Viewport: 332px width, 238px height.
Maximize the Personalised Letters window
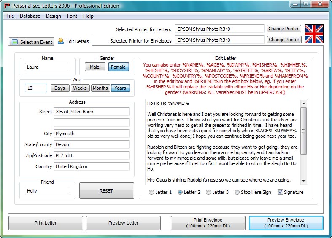click(x=306, y=4)
